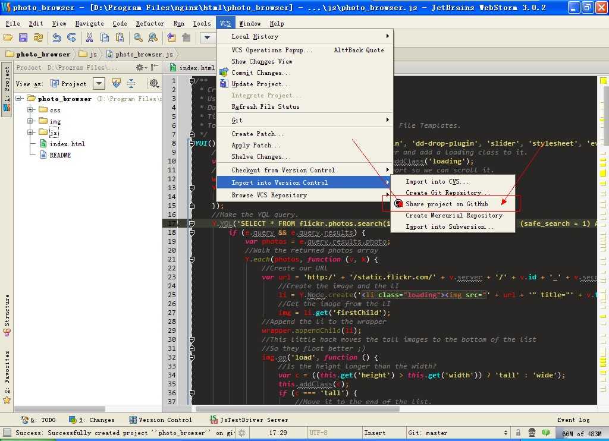The width and height of the screenshot is (609, 441).
Task: Toggle the code fold marker at line 32
Action: (192, 358)
